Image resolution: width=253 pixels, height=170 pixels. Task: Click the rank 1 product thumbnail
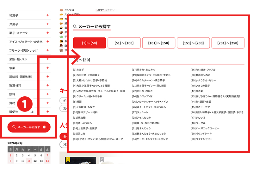pos(81,160)
